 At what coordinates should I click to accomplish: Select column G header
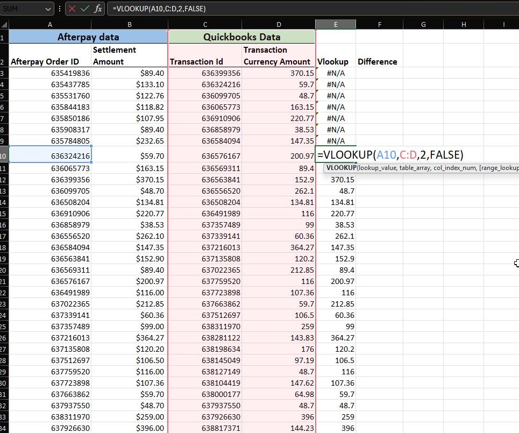click(x=423, y=25)
